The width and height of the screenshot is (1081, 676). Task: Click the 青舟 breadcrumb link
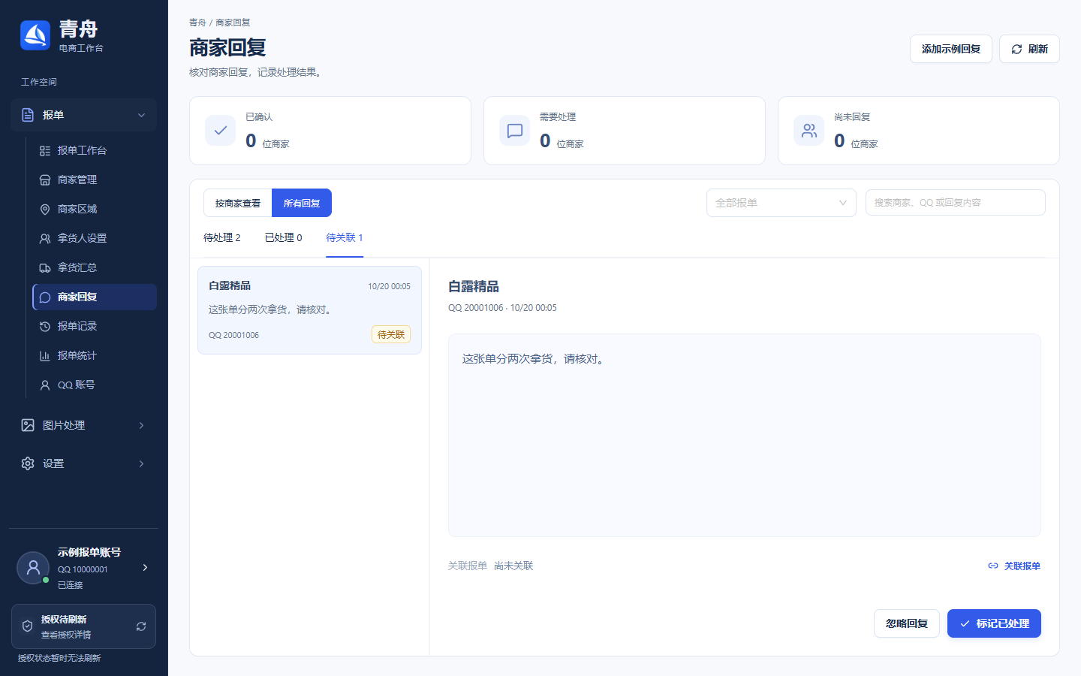(197, 23)
